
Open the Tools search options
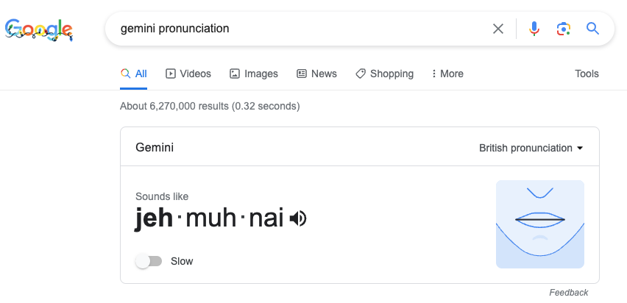click(587, 74)
